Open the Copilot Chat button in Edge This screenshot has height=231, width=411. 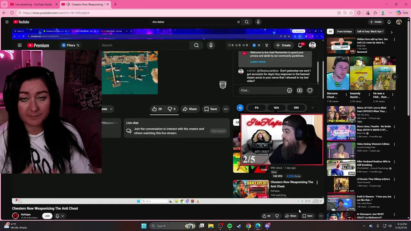pyautogui.click(x=402, y=13)
